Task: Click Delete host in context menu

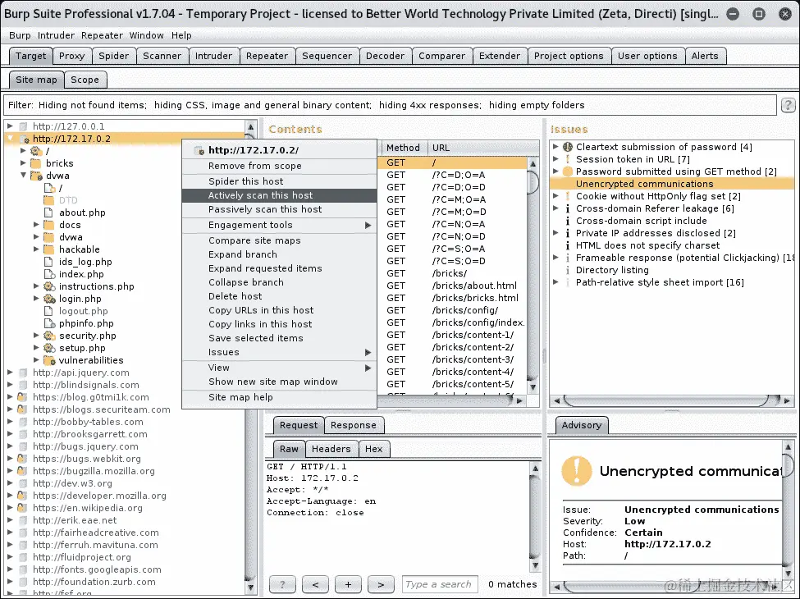Action: 279,296
